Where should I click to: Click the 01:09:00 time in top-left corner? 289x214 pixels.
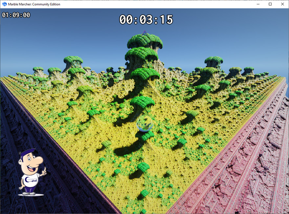16,15
